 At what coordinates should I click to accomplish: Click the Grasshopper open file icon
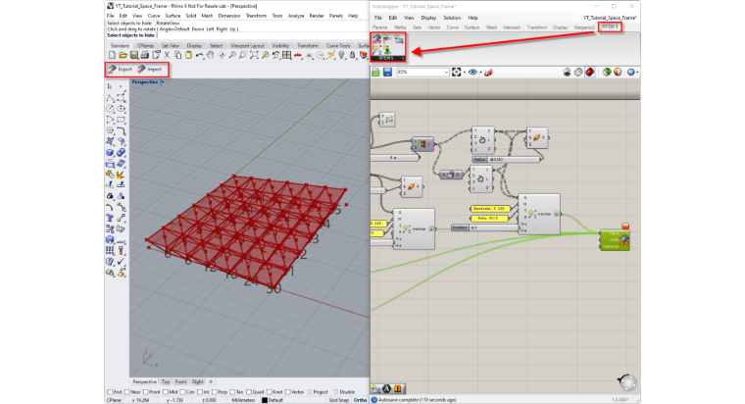tap(375, 73)
